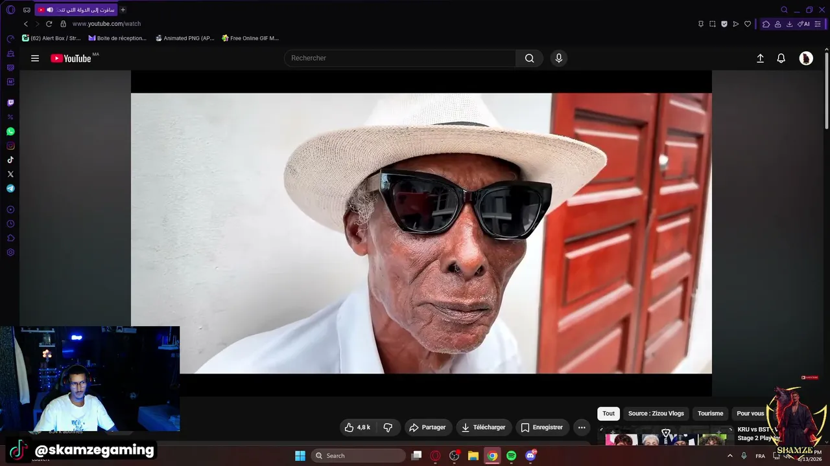Show hidden system tray icons
Viewport: 830px width, 466px height.
(x=729, y=456)
